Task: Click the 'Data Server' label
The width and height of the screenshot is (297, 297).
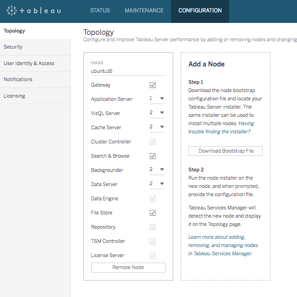Action: (104, 184)
